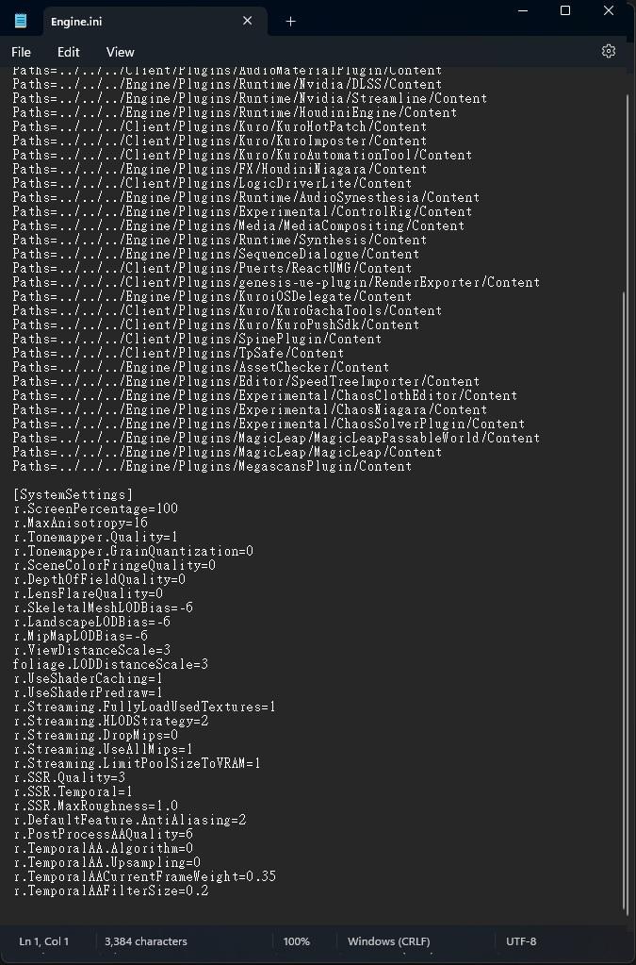Image resolution: width=636 pixels, height=965 pixels.
Task: Click the r.TemporalAAFilterSize=0.2 line
Action: click(x=110, y=890)
